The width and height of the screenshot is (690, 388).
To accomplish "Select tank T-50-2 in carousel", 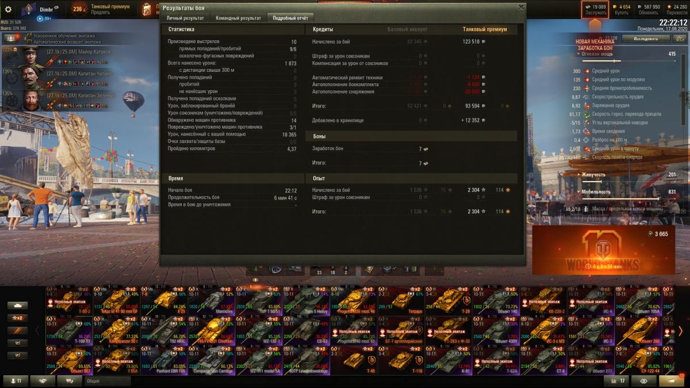I will click(x=68, y=300).
